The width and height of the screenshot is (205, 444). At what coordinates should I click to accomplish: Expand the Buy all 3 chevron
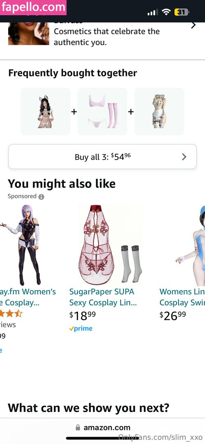point(184,157)
